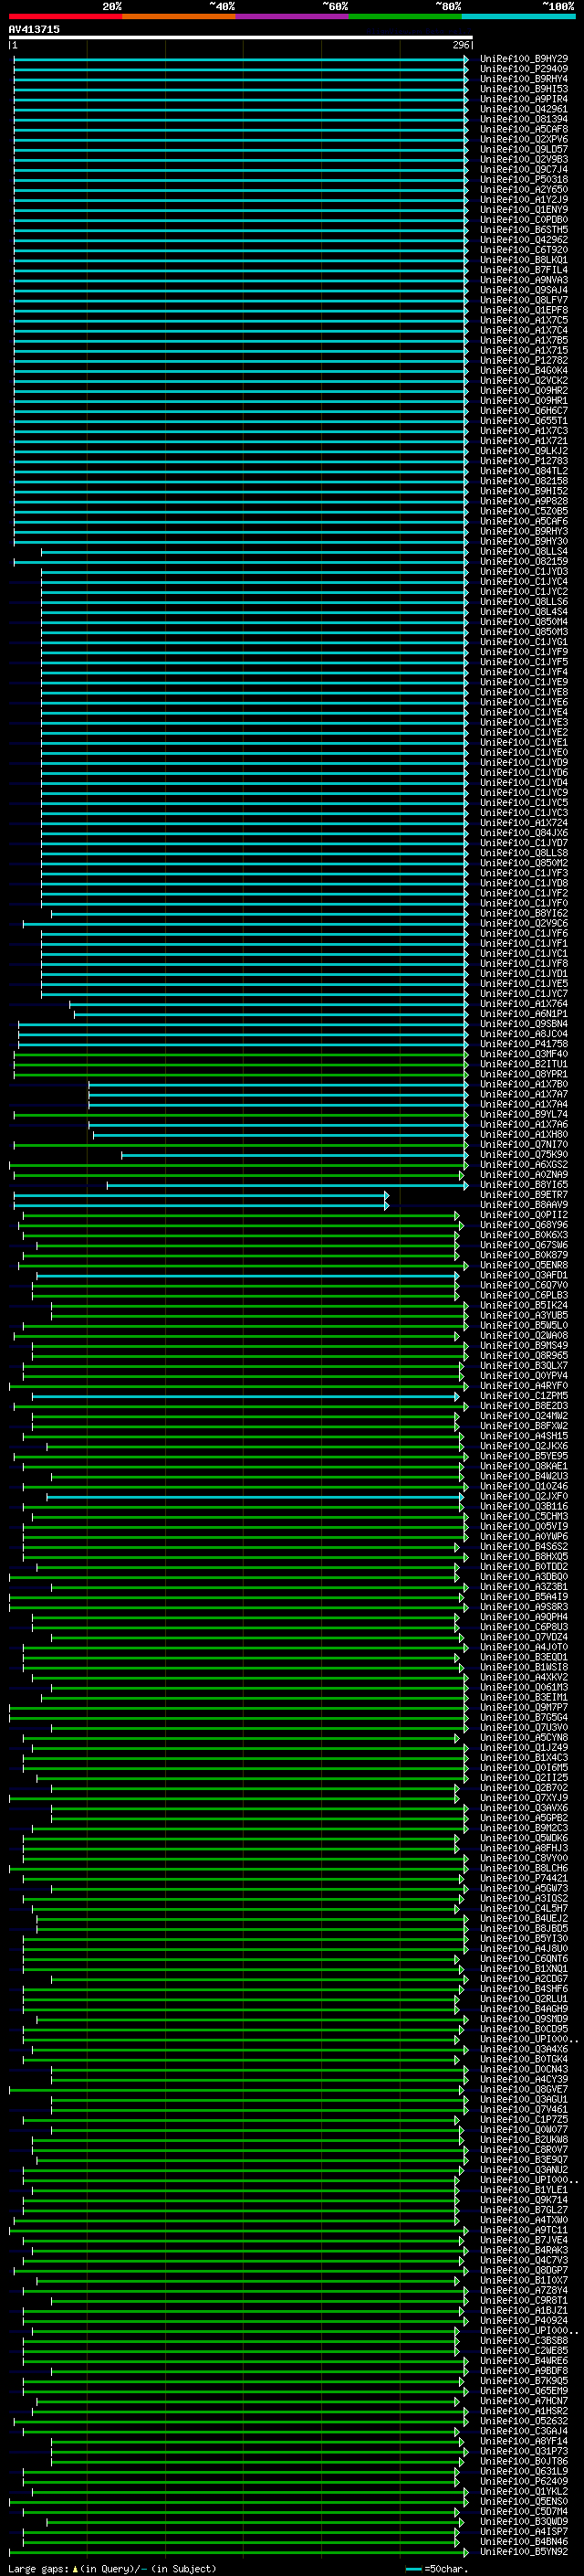Pick the UniRef100_Q75K90 label
The height and width of the screenshot is (2576, 584).
tap(524, 1154)
